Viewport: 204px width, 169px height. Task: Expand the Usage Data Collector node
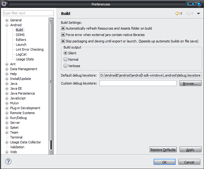[x=7, y=142]
